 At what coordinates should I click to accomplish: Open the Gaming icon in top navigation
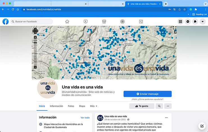click(x=141, y=21)
